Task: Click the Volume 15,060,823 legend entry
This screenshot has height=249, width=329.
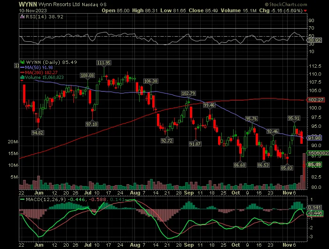Action: tap(44, 78)
